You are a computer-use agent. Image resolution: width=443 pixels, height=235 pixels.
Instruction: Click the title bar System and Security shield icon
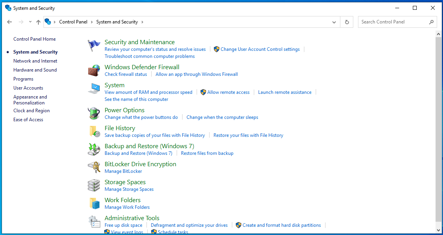(x=8, y=8)
